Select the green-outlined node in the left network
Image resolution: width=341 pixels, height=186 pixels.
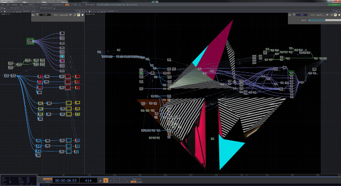point(30,41)
